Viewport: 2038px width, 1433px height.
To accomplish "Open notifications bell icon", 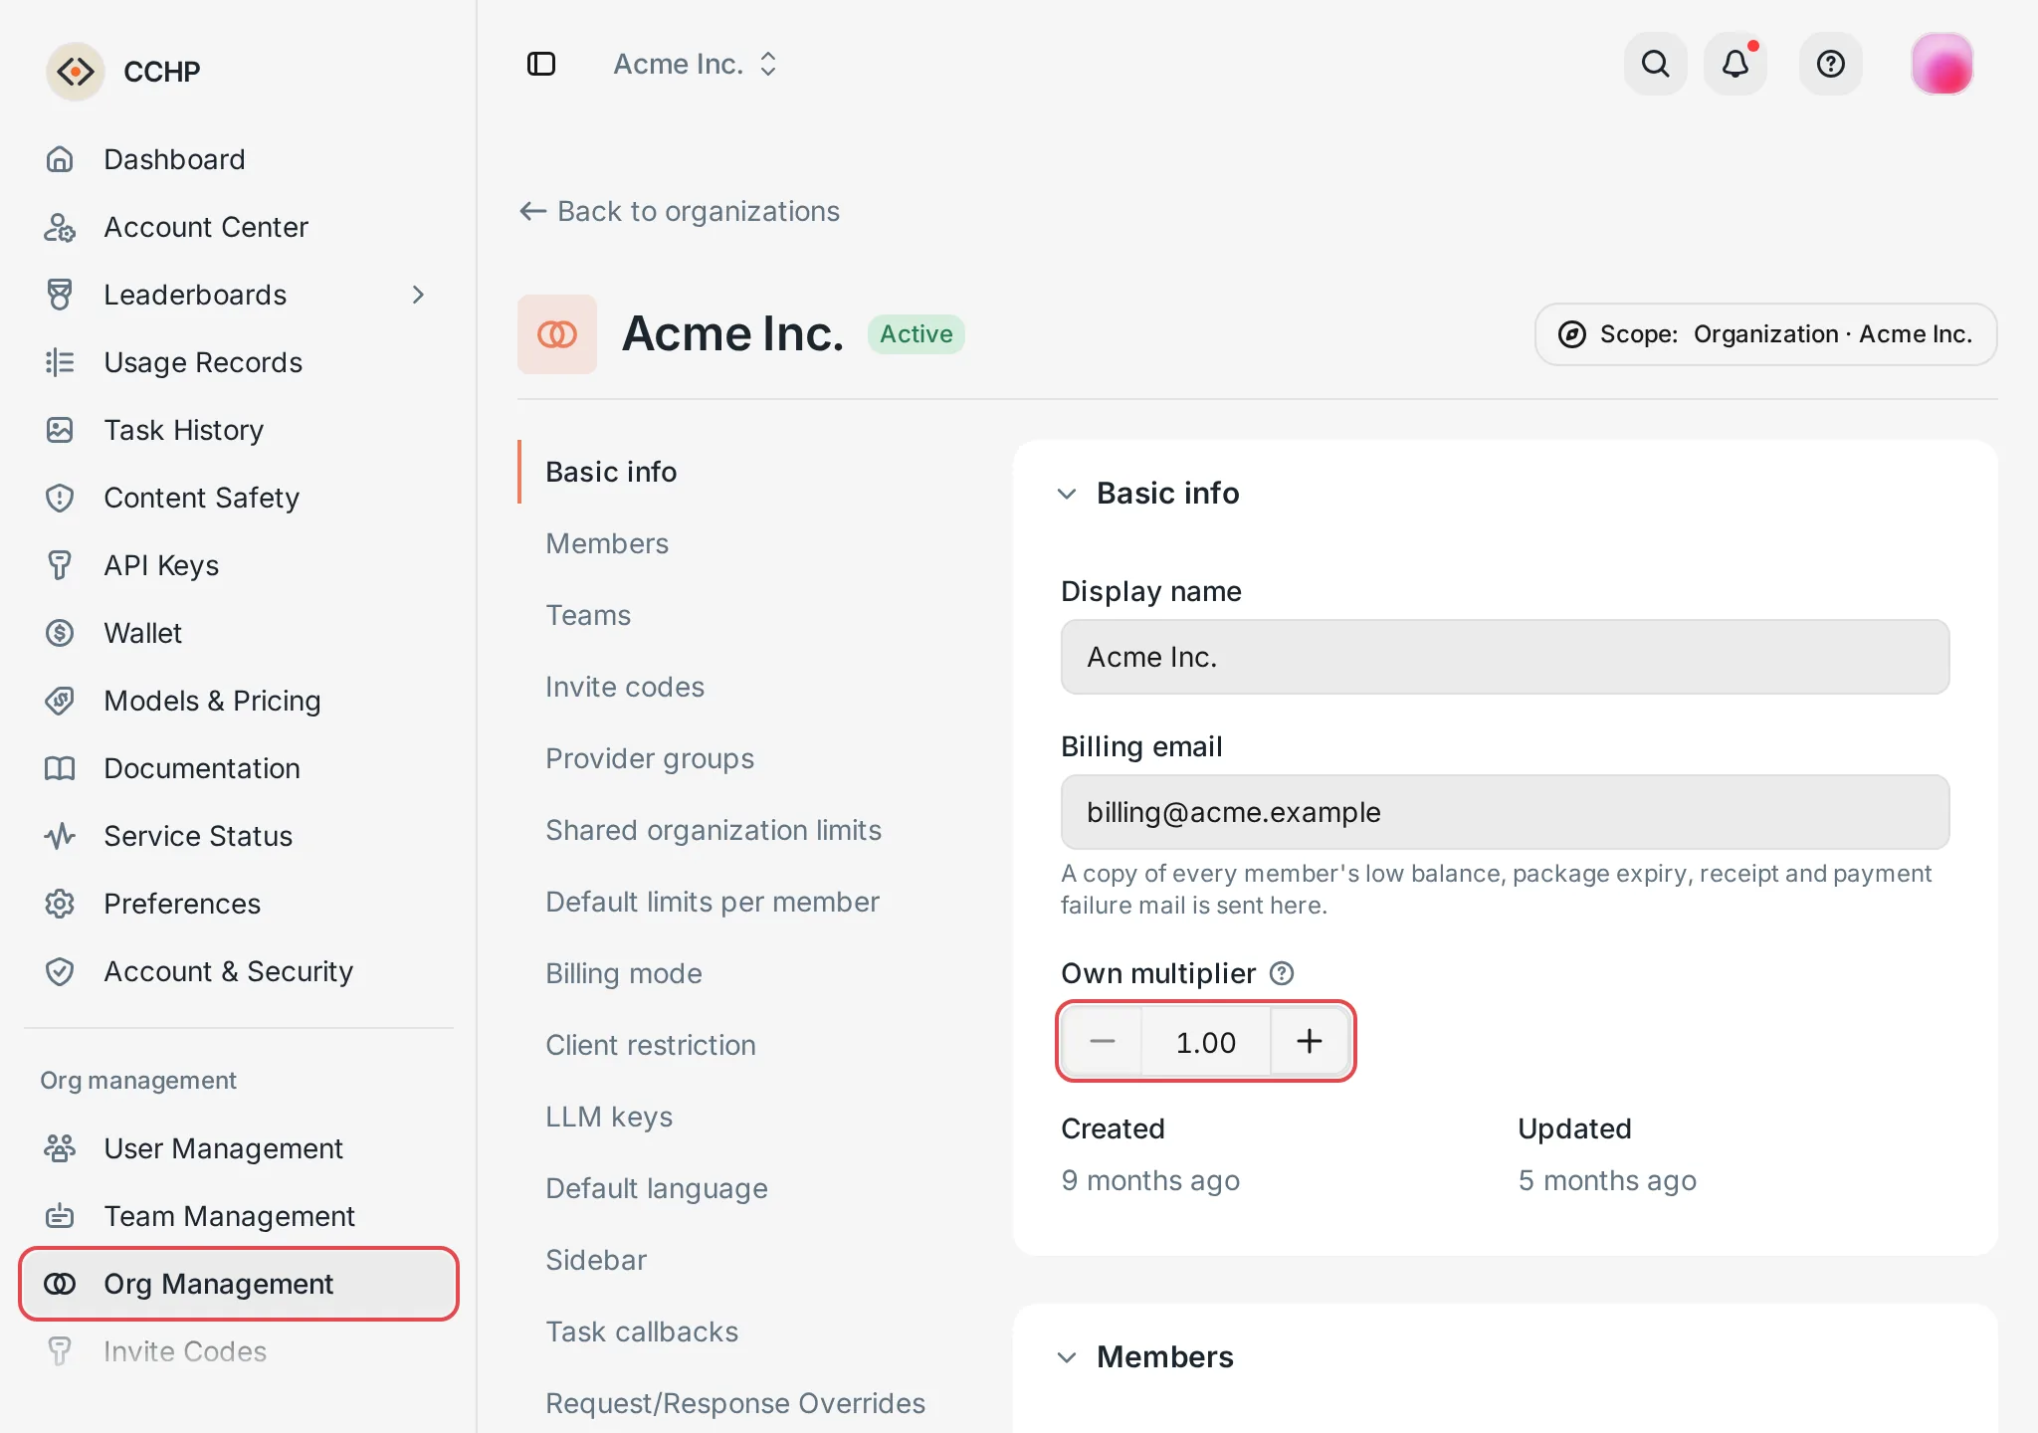I will point(1735,64).
